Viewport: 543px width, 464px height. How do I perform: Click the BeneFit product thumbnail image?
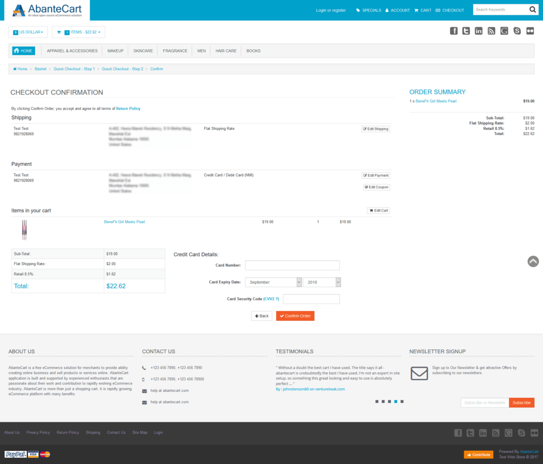[24, 230]
